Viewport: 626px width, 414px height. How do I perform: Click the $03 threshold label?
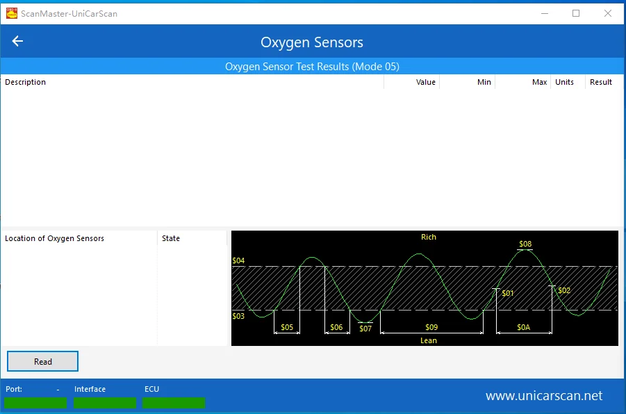point(238,316)
